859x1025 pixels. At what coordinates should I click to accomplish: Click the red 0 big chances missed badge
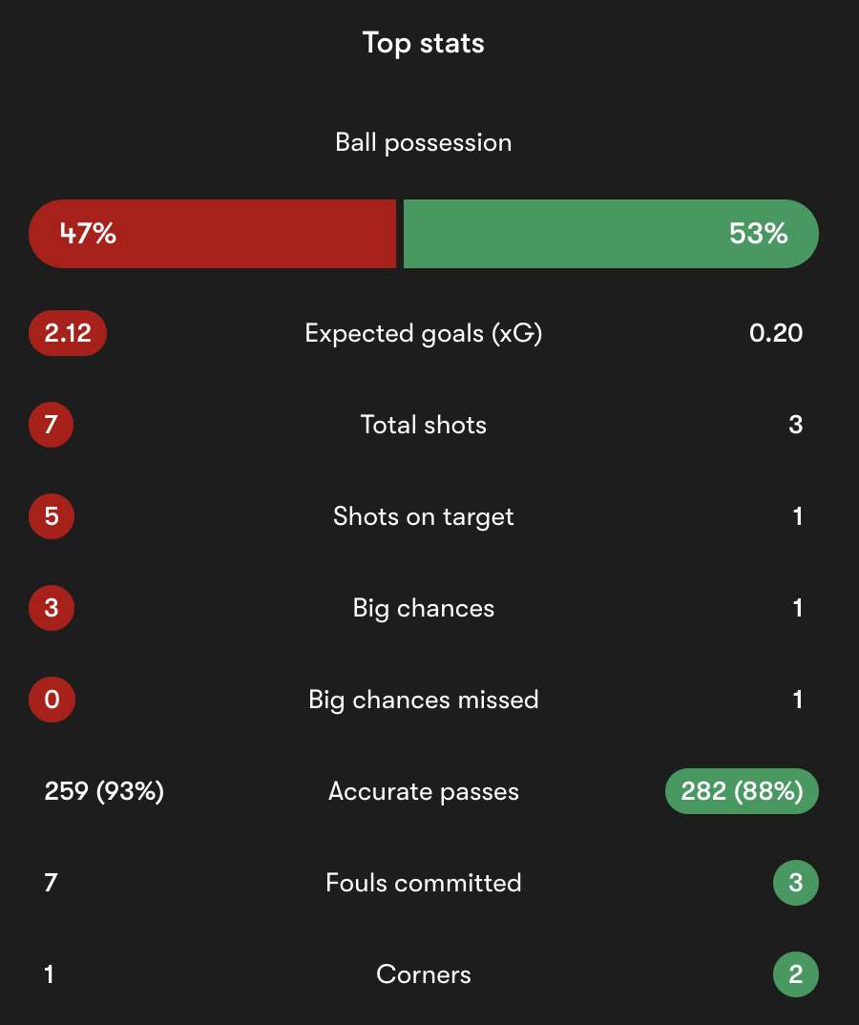[x=52, y=700]
